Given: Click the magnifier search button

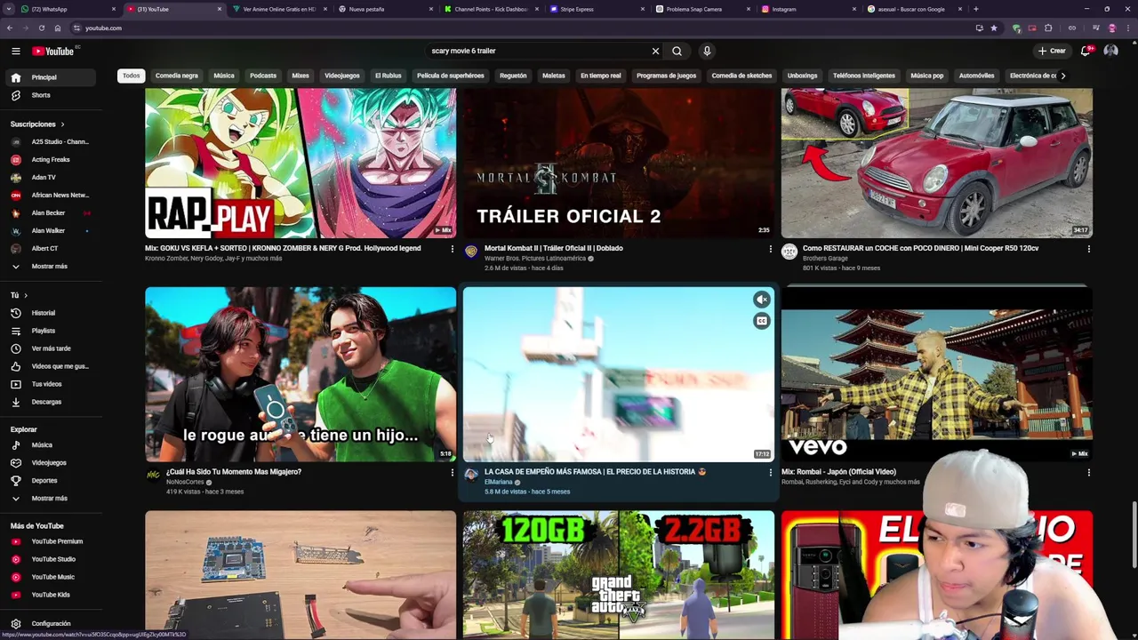Looking at the screenshot, I should tap(677, 51).
